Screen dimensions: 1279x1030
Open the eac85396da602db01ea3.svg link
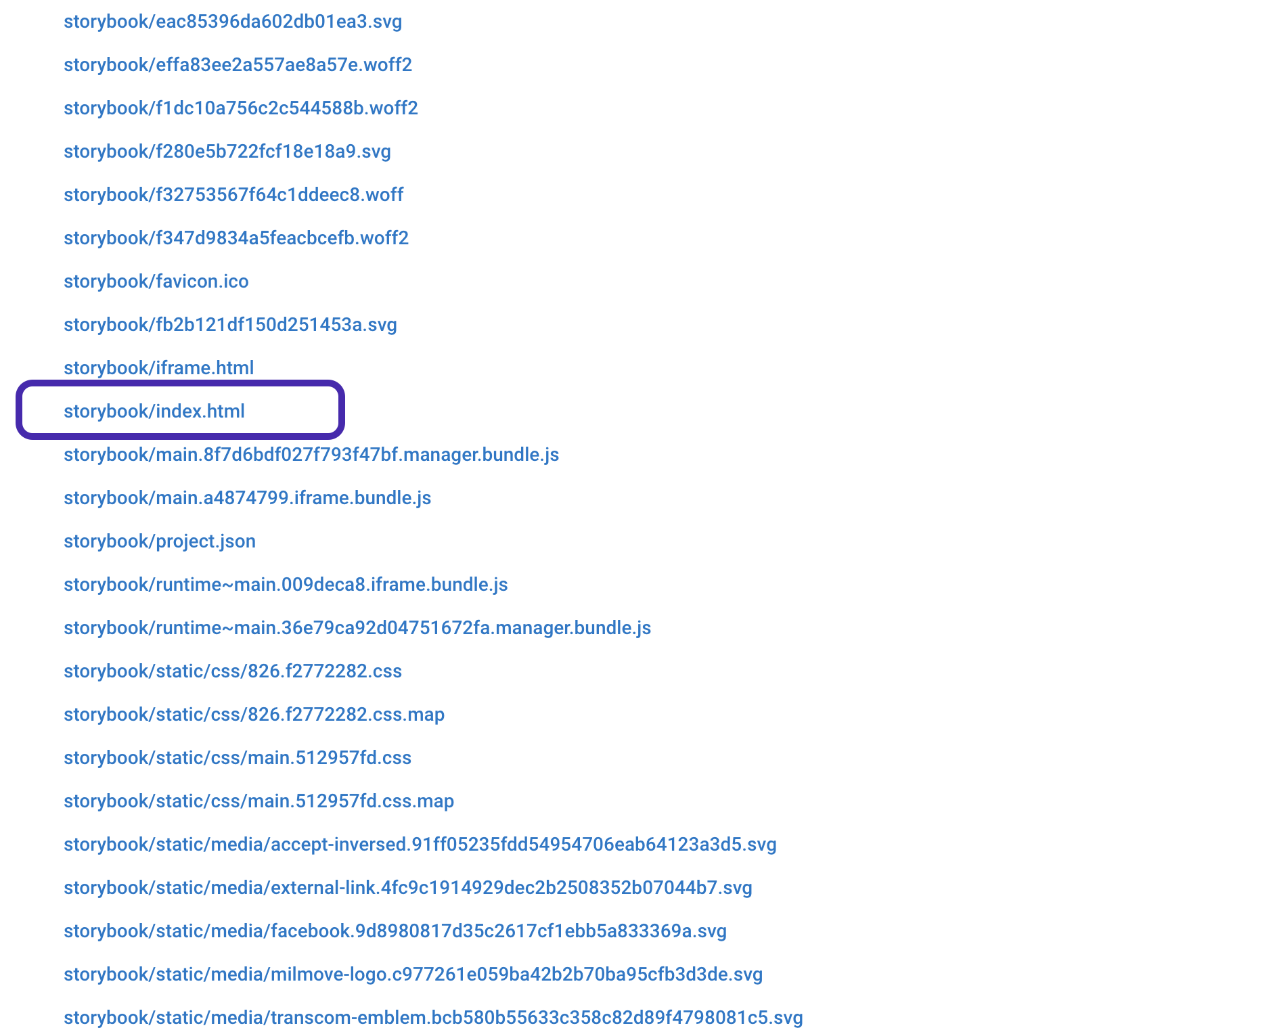coord(233,21)
